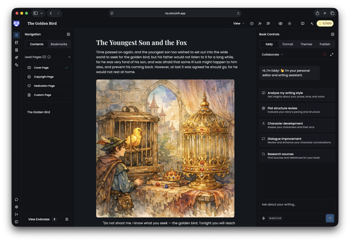Select the Themes tab
This screenshot has width=350, height=242.
pos(306,44)
